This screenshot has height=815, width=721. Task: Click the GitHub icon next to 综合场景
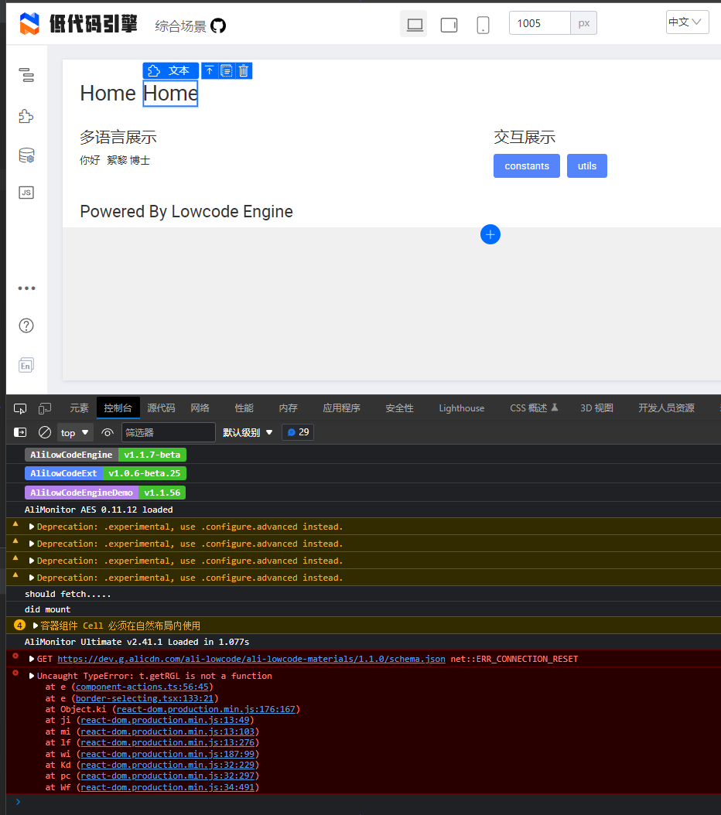pyautogui.click(x=218, y=24)
